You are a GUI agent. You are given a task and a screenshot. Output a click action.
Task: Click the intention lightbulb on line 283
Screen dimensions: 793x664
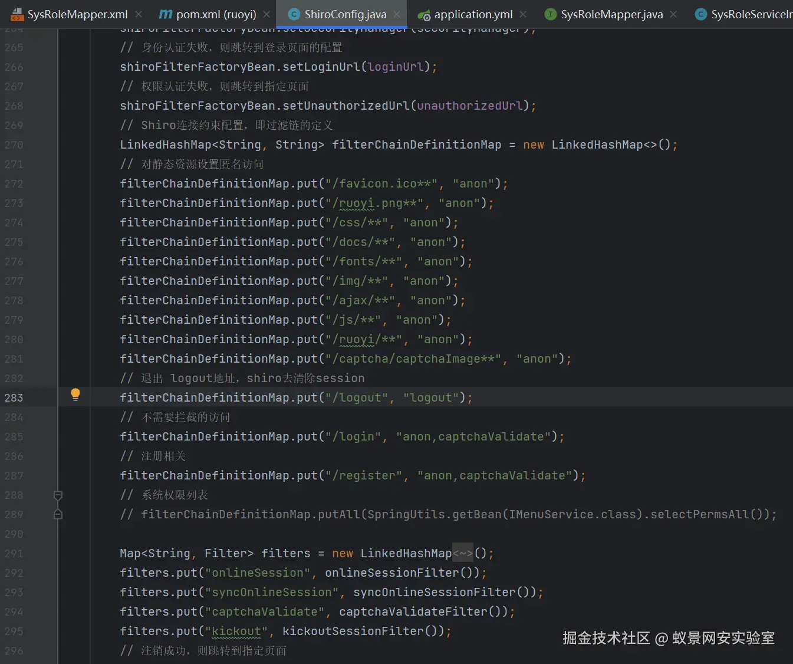coord(75,395)
